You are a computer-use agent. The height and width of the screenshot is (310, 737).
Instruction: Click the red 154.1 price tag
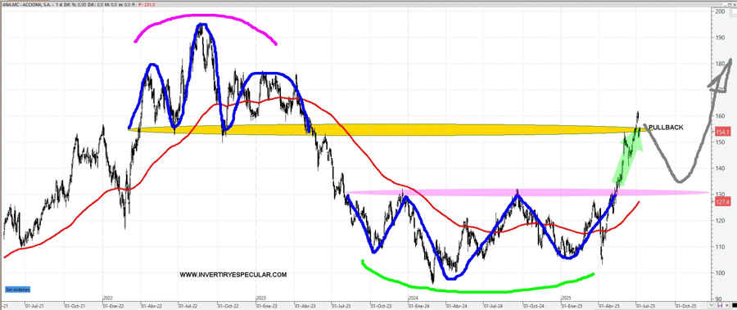pos(722,132)
